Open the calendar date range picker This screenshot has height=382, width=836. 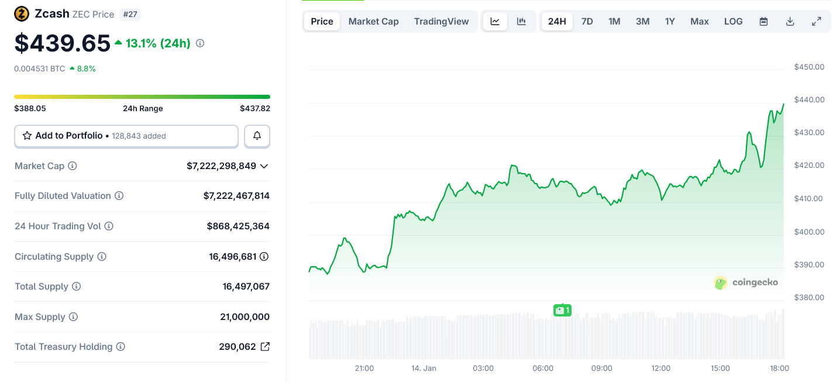pyautogui.click(x=763, y=22)
